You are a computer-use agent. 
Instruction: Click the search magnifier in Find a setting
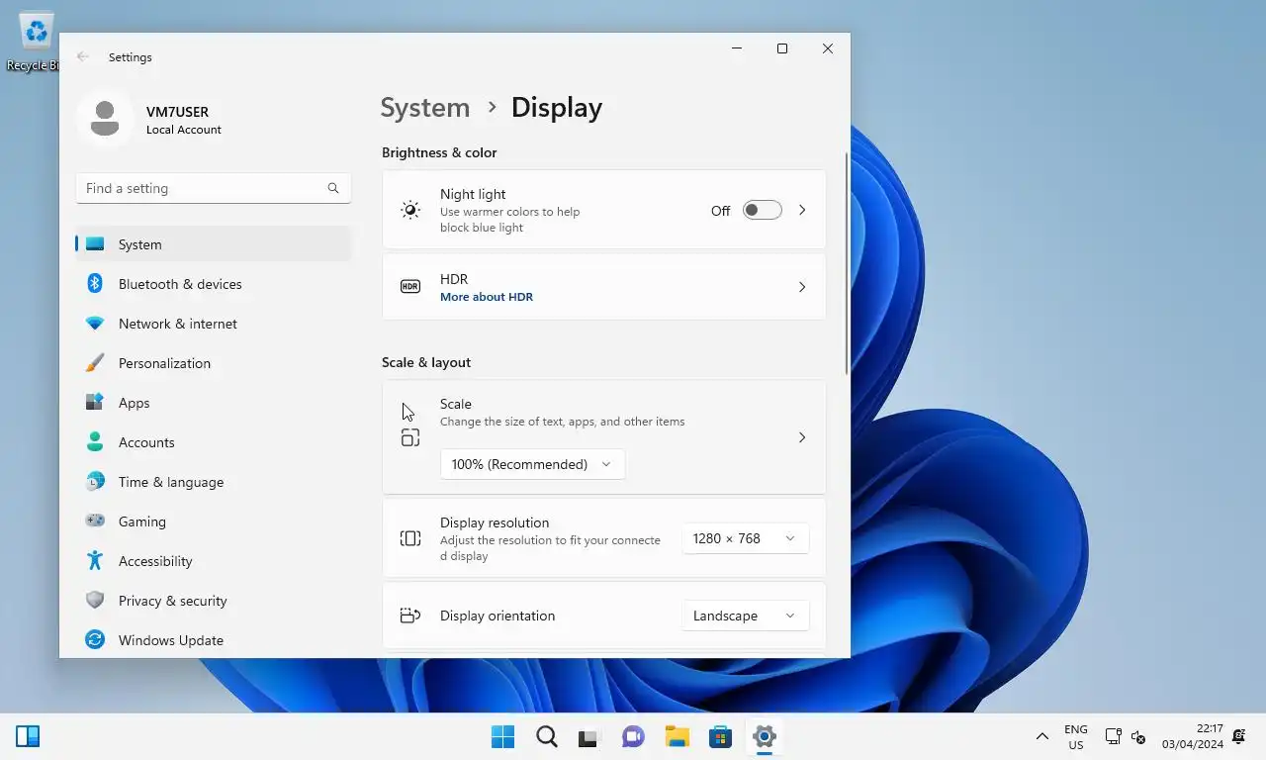[x=333, y=188]
